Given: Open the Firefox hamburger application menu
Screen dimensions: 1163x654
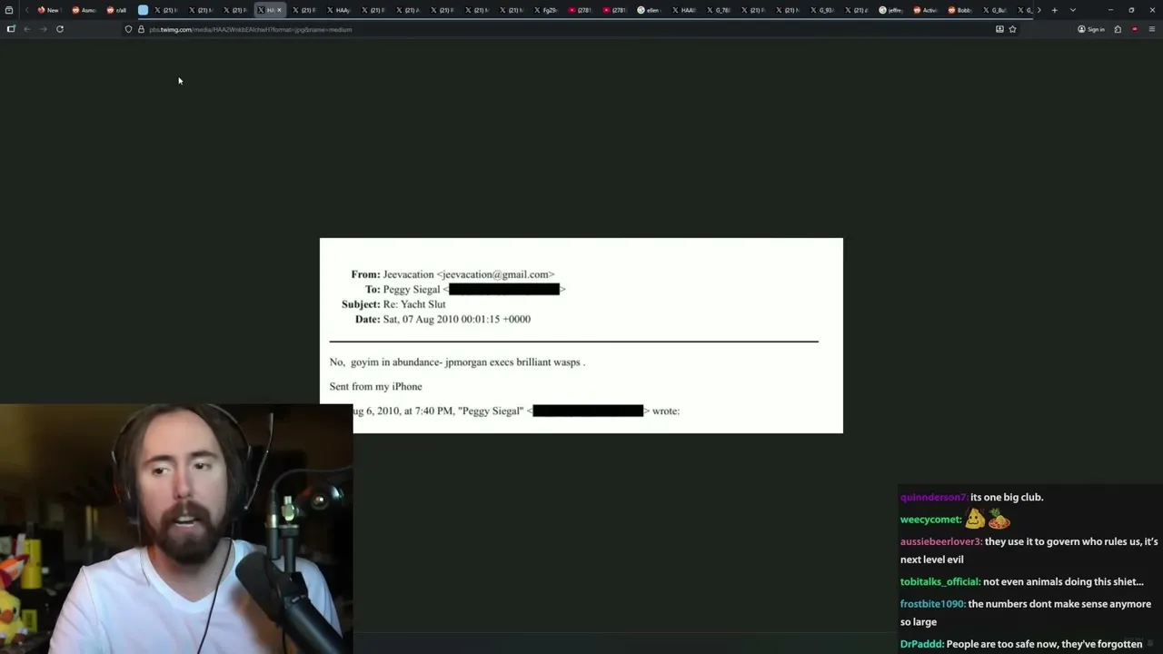Looking at the screenshot, I should (x=1152, y=29).
